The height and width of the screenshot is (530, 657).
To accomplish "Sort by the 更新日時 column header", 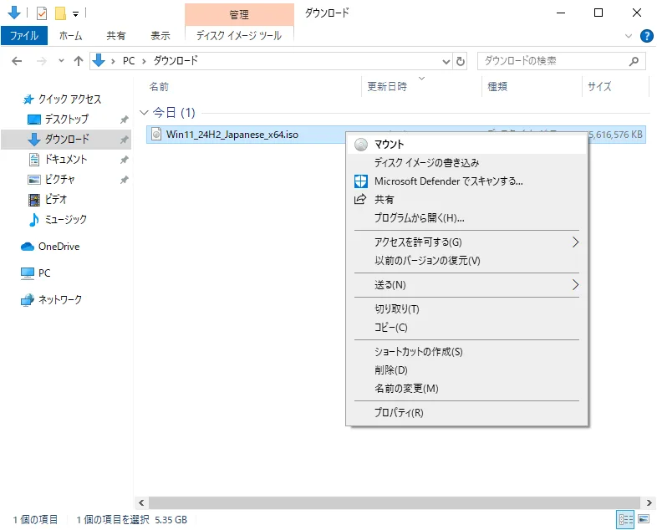I will 387,87.
